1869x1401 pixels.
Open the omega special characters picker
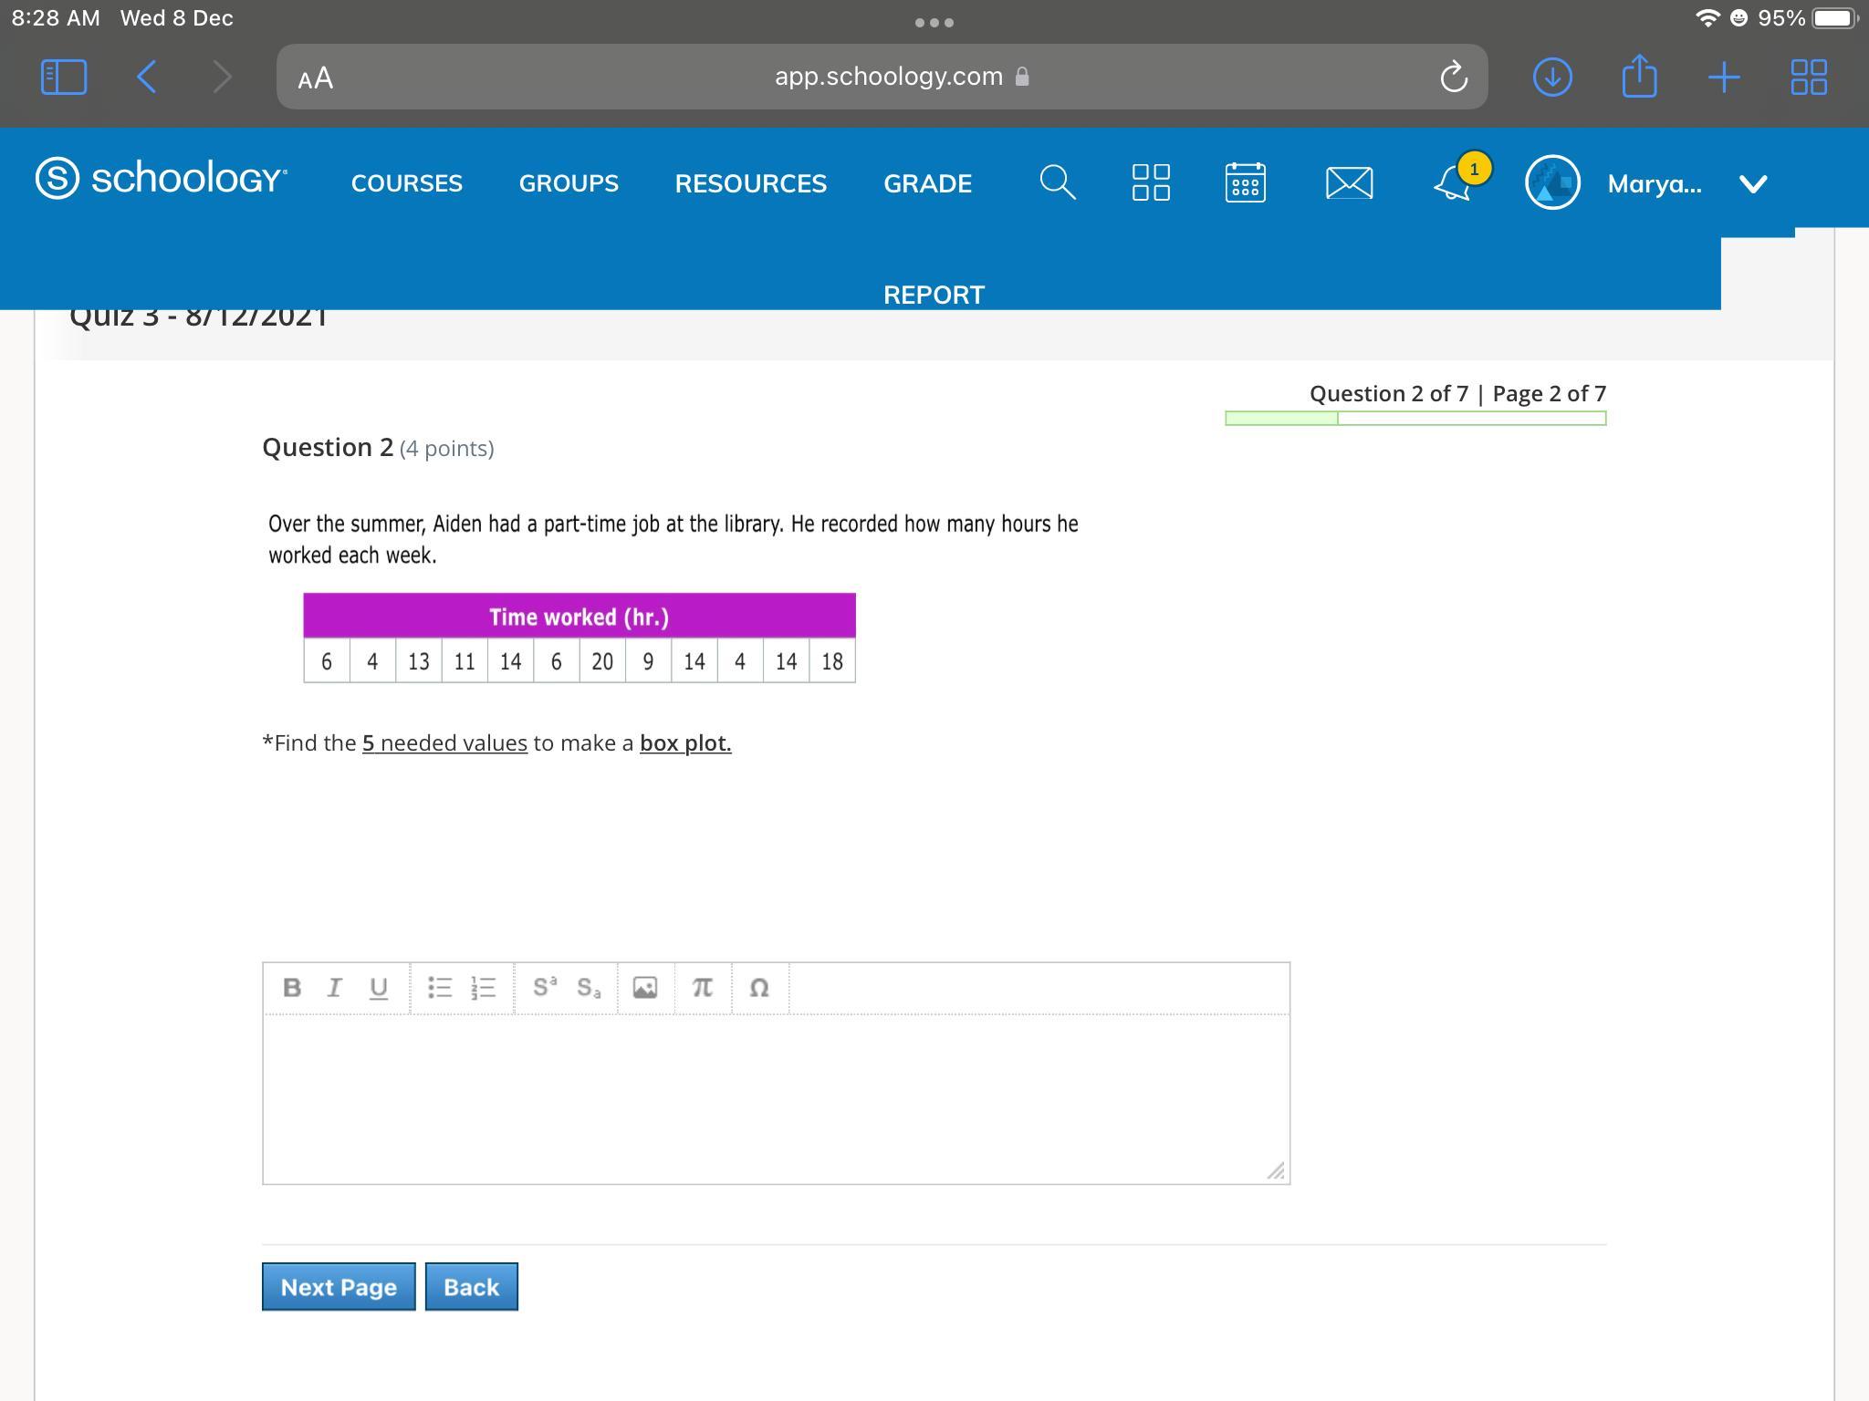click(x=758, y=988)
